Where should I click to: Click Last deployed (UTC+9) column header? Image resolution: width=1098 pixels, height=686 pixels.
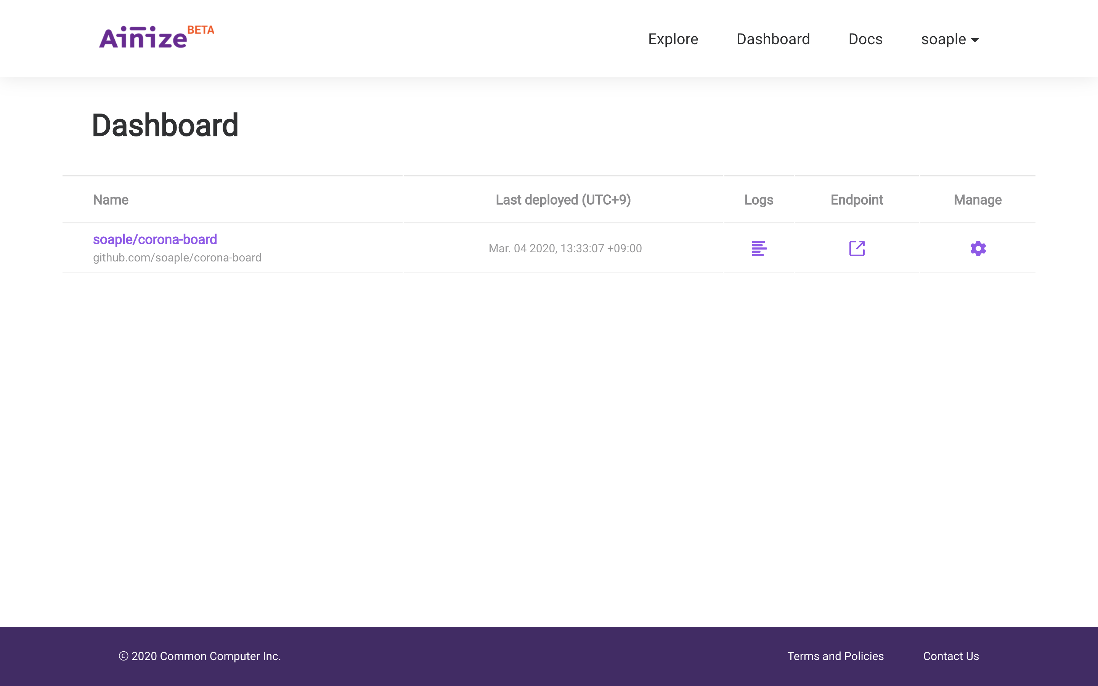tap(563, 200)
